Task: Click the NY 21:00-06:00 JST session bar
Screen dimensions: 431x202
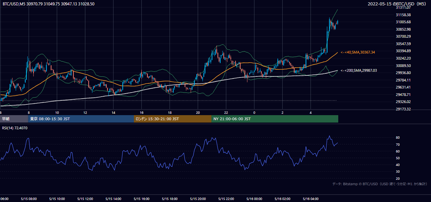Action: point(275,119)
